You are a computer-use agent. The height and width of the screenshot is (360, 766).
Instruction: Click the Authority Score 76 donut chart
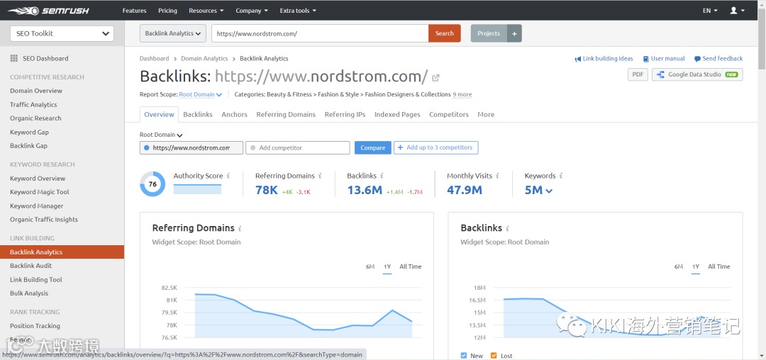click(x=152, y=184)
